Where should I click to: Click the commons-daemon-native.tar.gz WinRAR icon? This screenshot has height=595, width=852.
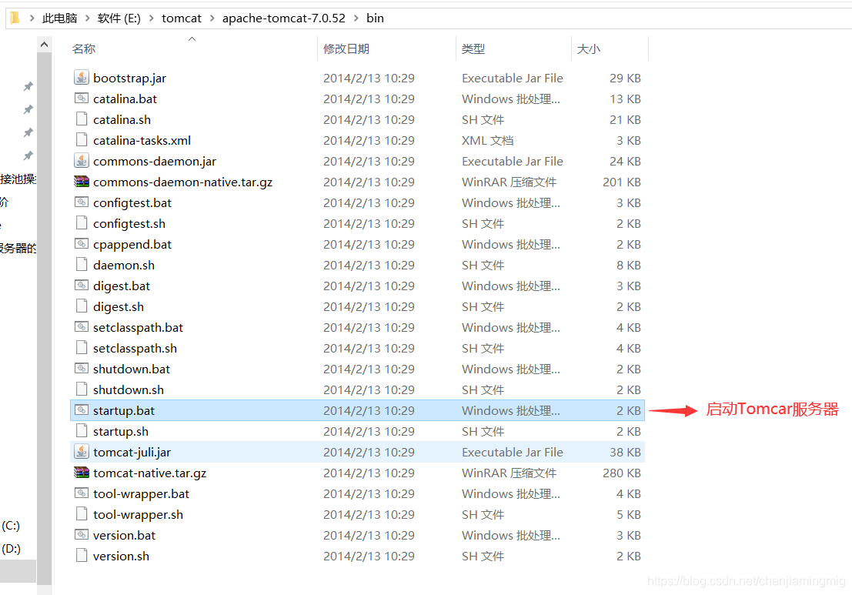(82, 182)
